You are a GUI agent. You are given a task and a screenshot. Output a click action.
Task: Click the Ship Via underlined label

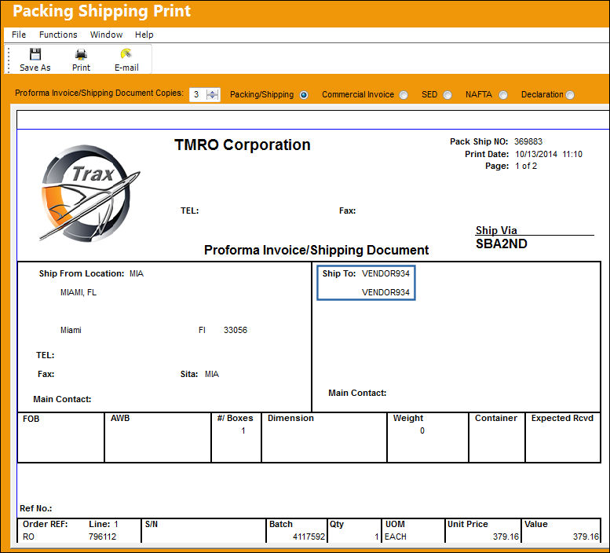click(496, 230)
